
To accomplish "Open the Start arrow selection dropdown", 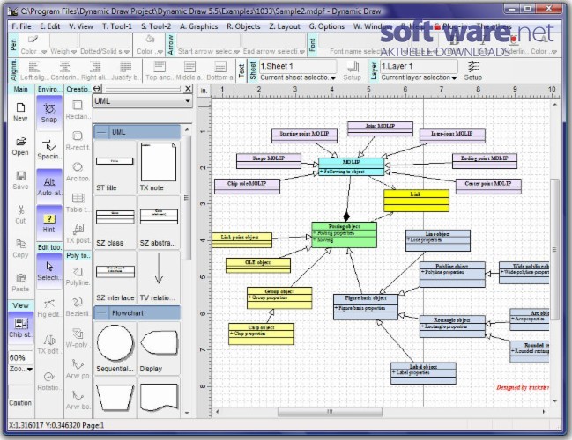I will (x=208, y=51).
